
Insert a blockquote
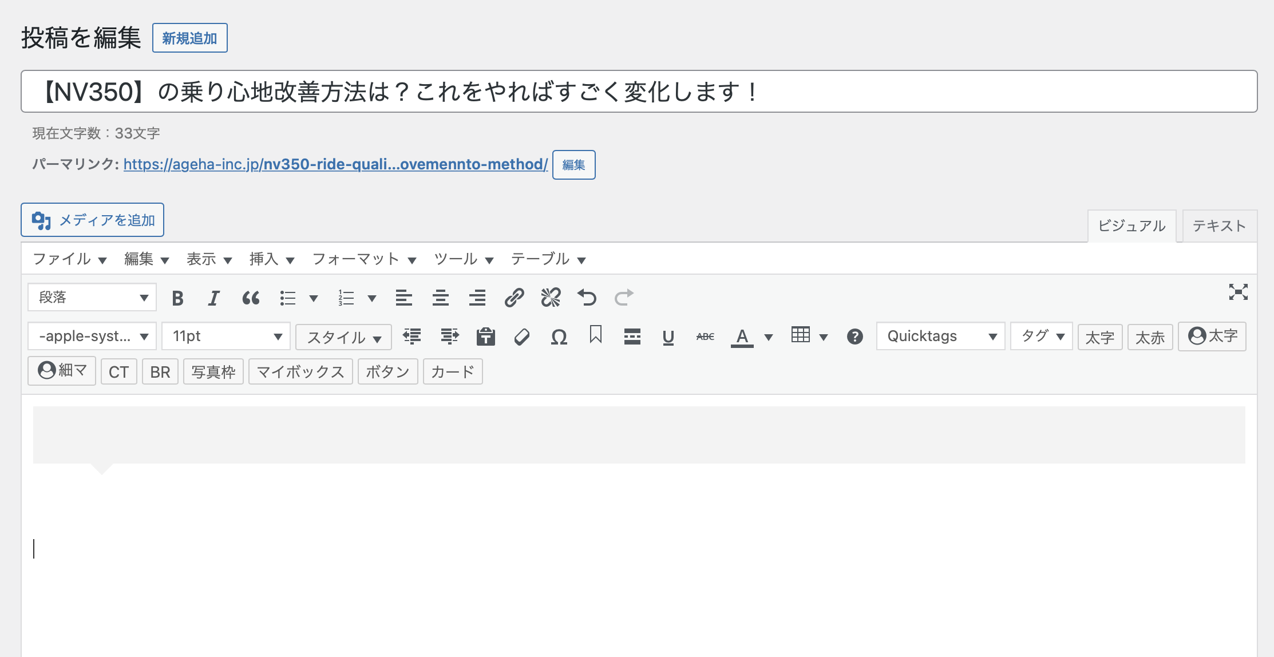[x=251, y=298]
